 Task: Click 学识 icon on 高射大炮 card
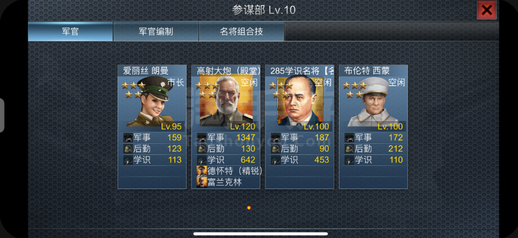pos(202,160)
